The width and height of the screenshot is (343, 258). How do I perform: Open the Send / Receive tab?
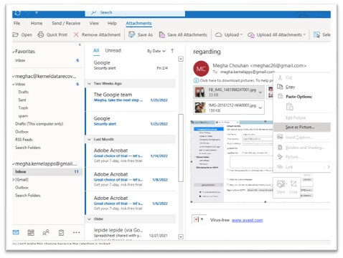coord(66,23)
